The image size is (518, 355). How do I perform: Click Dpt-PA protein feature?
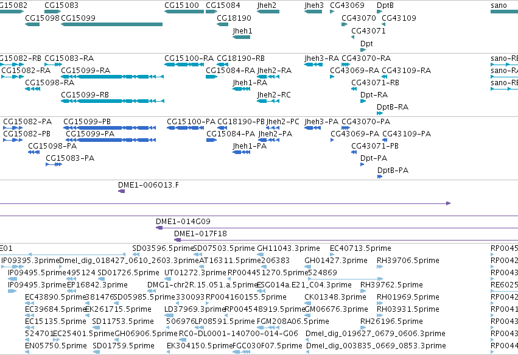(x=362, y=164)
